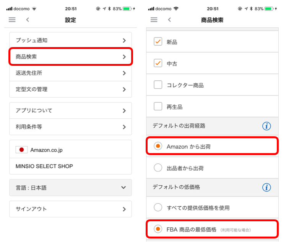Tap back arrow on 設定 screen
The image size is (286, 245).
click(x=28, y=20)
